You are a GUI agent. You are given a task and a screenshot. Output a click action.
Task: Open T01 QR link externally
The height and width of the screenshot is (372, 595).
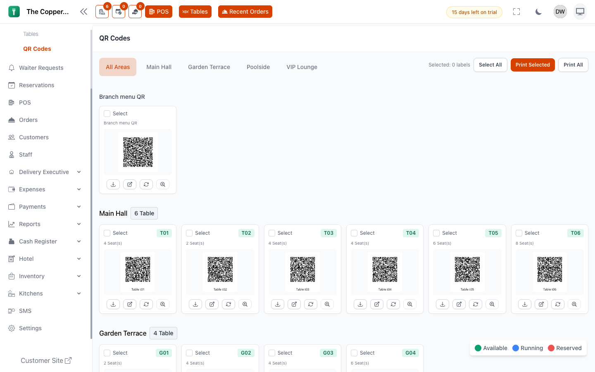(130, 304)
